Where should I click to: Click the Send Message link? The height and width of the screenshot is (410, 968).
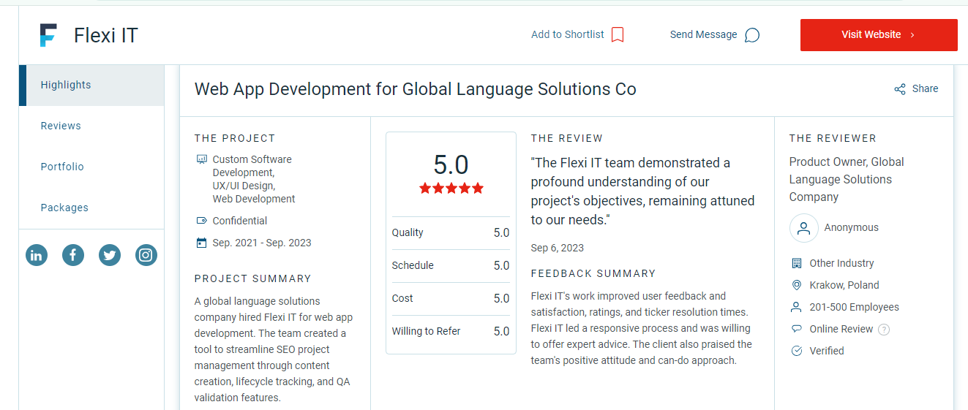[704, 34]
